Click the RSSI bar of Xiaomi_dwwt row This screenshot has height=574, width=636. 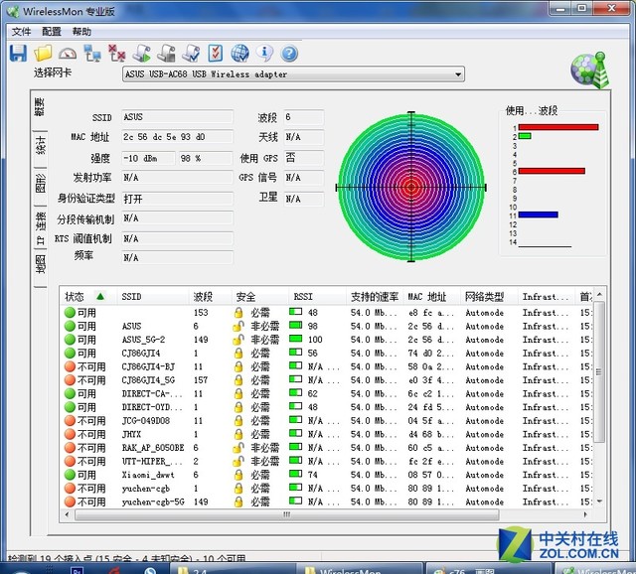pos(296,474)
